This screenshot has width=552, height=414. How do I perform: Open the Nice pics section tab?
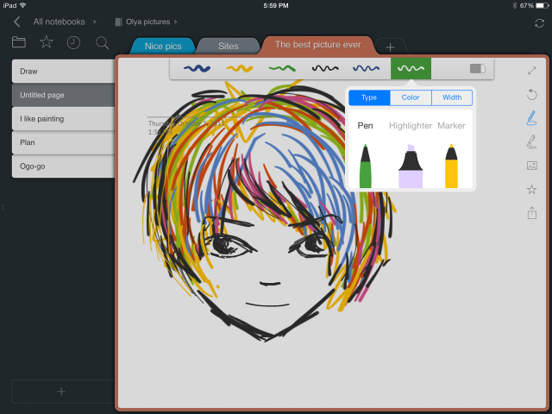163,46
